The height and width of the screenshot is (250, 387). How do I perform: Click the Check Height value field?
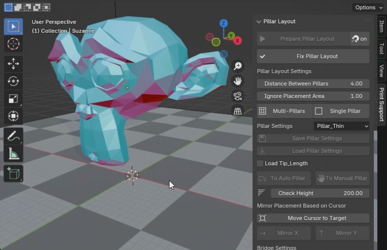(x=320, y=193)
